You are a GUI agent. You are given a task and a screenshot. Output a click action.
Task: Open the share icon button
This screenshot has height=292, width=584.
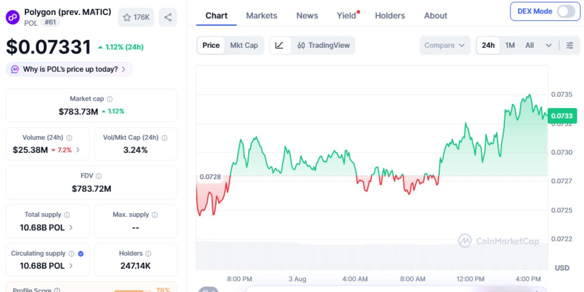coord(168,18)
